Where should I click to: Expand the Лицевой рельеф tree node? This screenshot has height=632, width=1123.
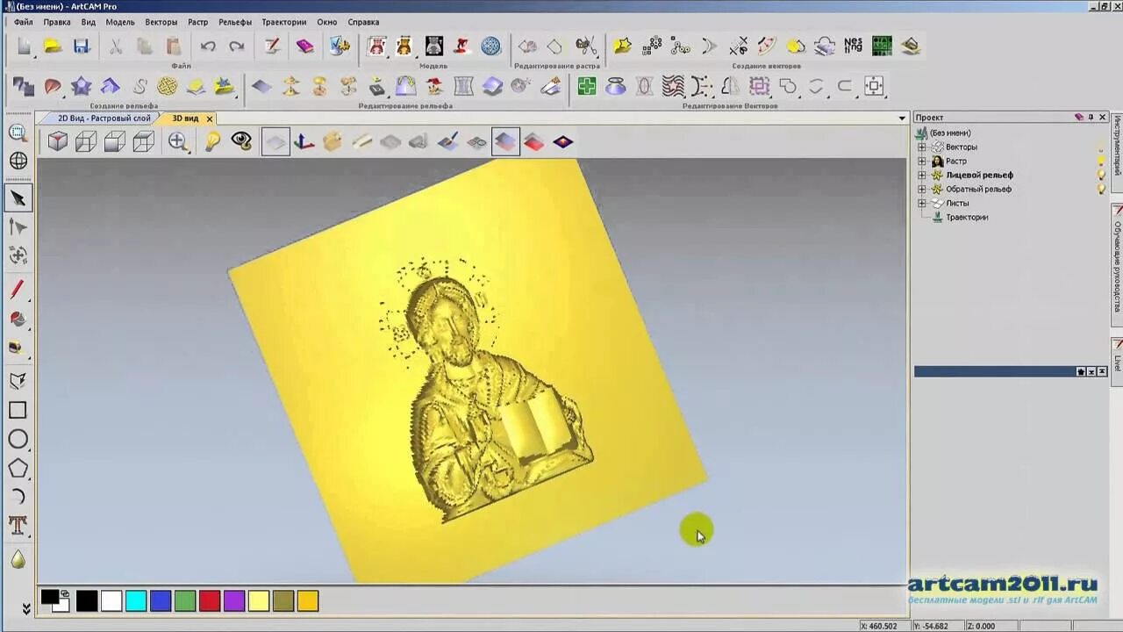click(x=922, y=176)
